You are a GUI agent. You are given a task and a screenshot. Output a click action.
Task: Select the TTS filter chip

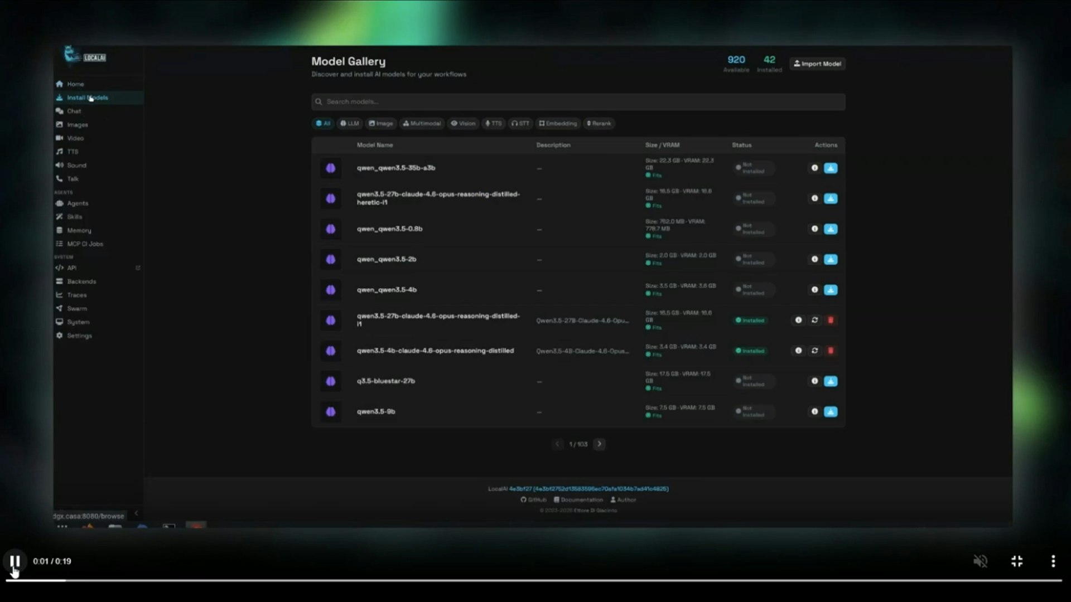point(494,124)
